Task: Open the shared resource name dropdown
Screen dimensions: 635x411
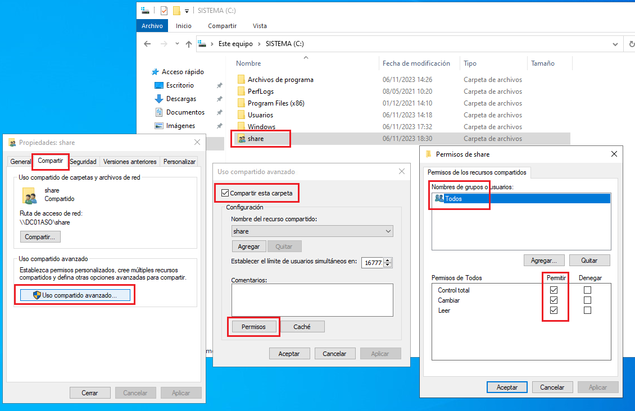Action: point(388,231)
